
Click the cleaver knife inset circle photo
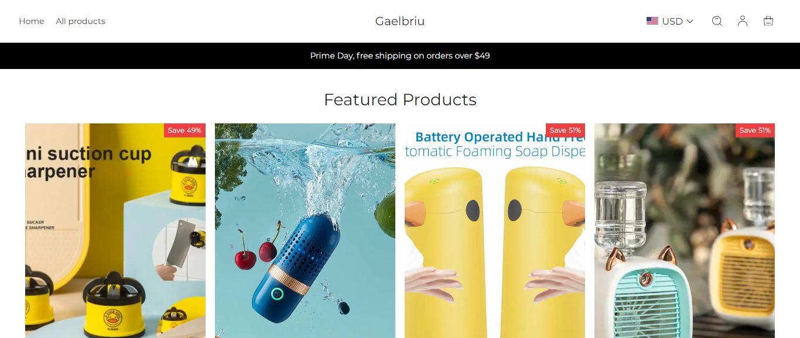[x=180, y=250]
